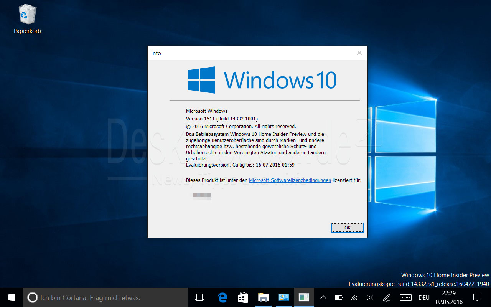Click the Cortana search box
The width and height of the screenshot is (491, 307).
105,297
